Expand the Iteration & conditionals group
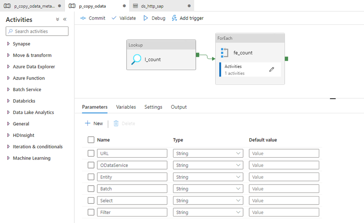The image size is (364, 223). point(38,147)
